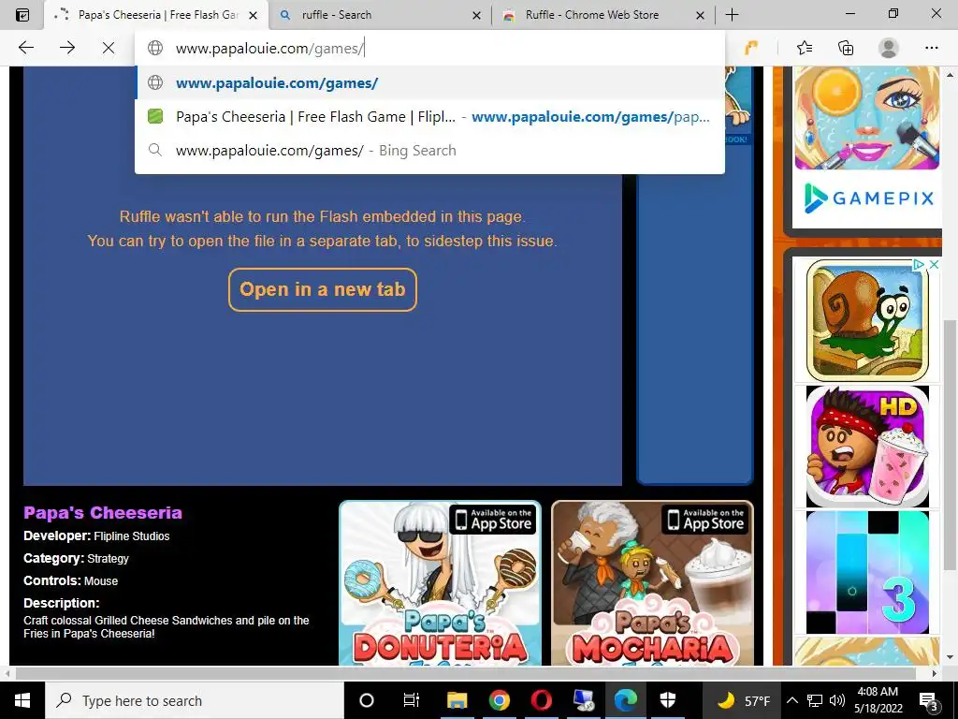
Task: Click the Mouse controls text
Action: 101,581
